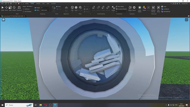This screenshot has height=107, width=190.
Task: Open Task View on taskbar
Action: pos(36,105)
